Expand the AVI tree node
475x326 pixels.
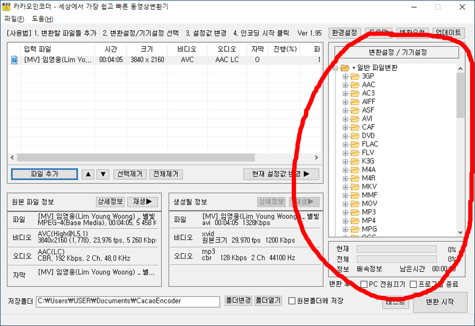click(345, 119)
